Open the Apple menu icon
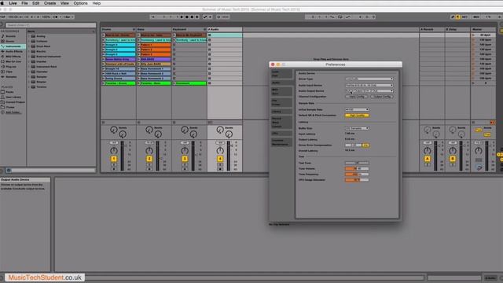The image size is (503, 283). [x=2, y=3]
